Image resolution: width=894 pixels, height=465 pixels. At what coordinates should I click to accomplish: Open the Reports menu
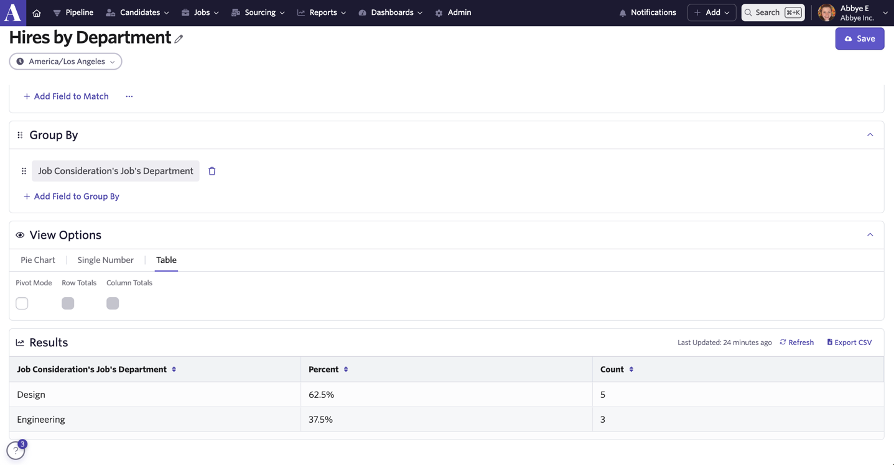point(322,12)
